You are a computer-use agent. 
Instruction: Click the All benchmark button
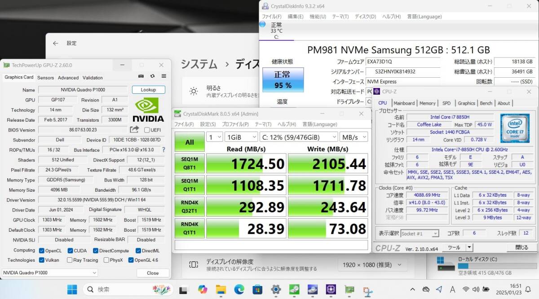click(x=190, y=142)
